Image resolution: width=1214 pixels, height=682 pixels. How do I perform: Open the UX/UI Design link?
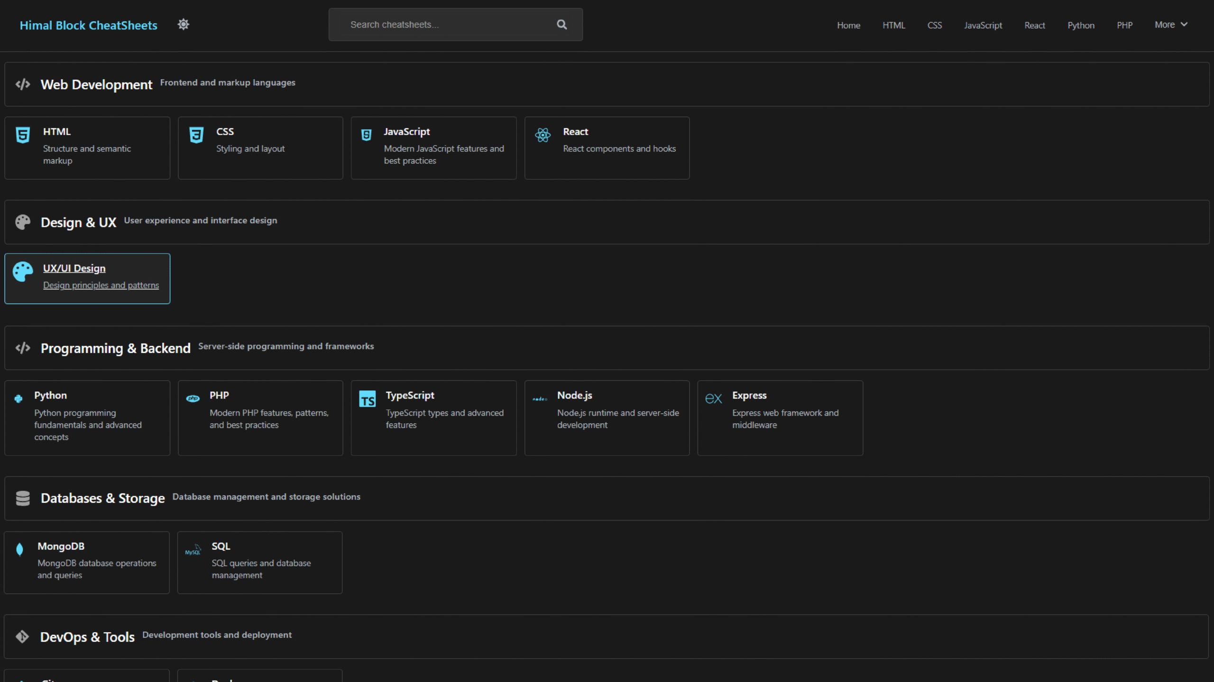(x=74, y=268)
